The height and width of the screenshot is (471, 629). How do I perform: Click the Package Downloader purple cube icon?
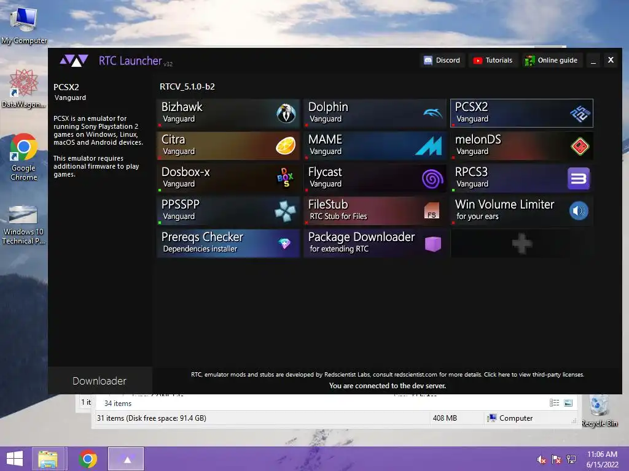pyautogui.click(x=433, y=243)
